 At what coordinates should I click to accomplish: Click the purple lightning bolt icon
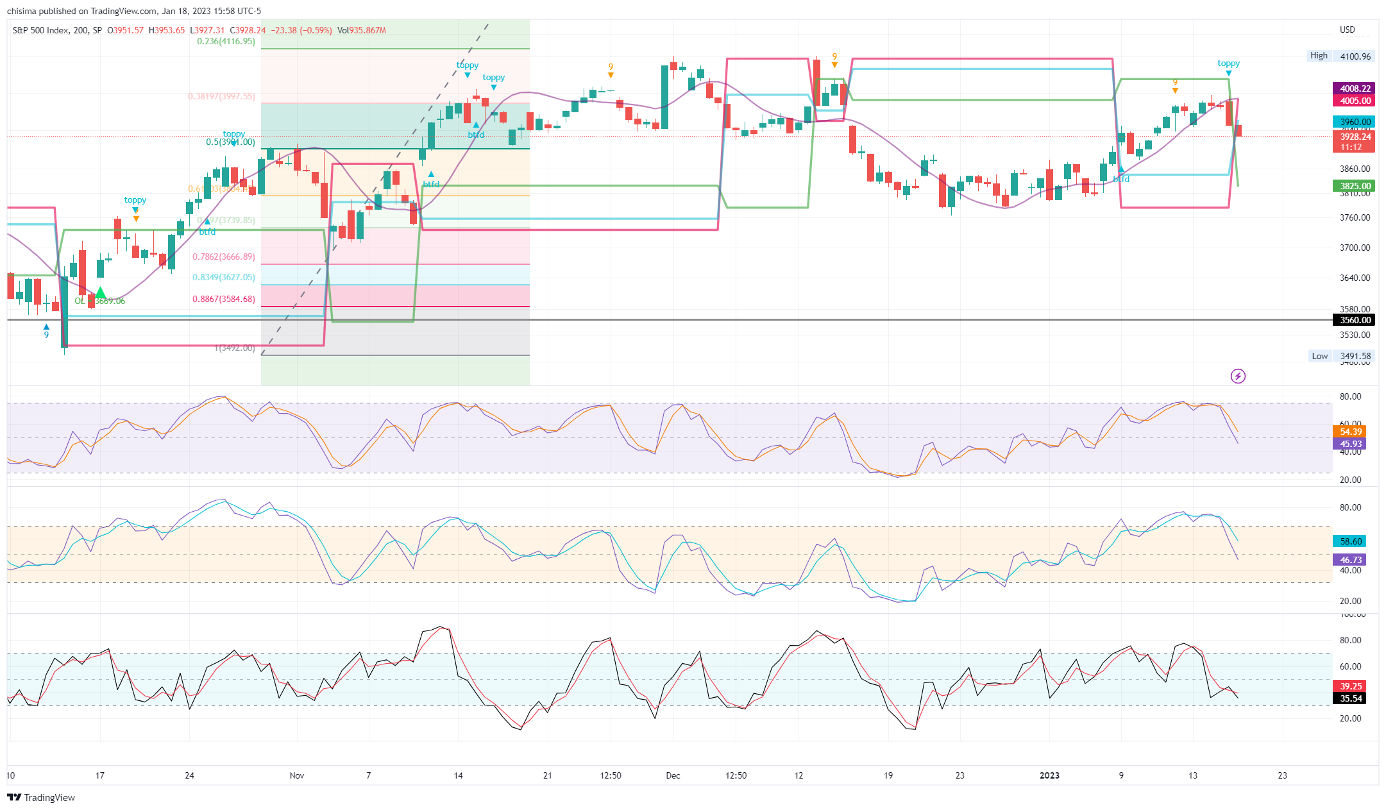point(1238,376)
